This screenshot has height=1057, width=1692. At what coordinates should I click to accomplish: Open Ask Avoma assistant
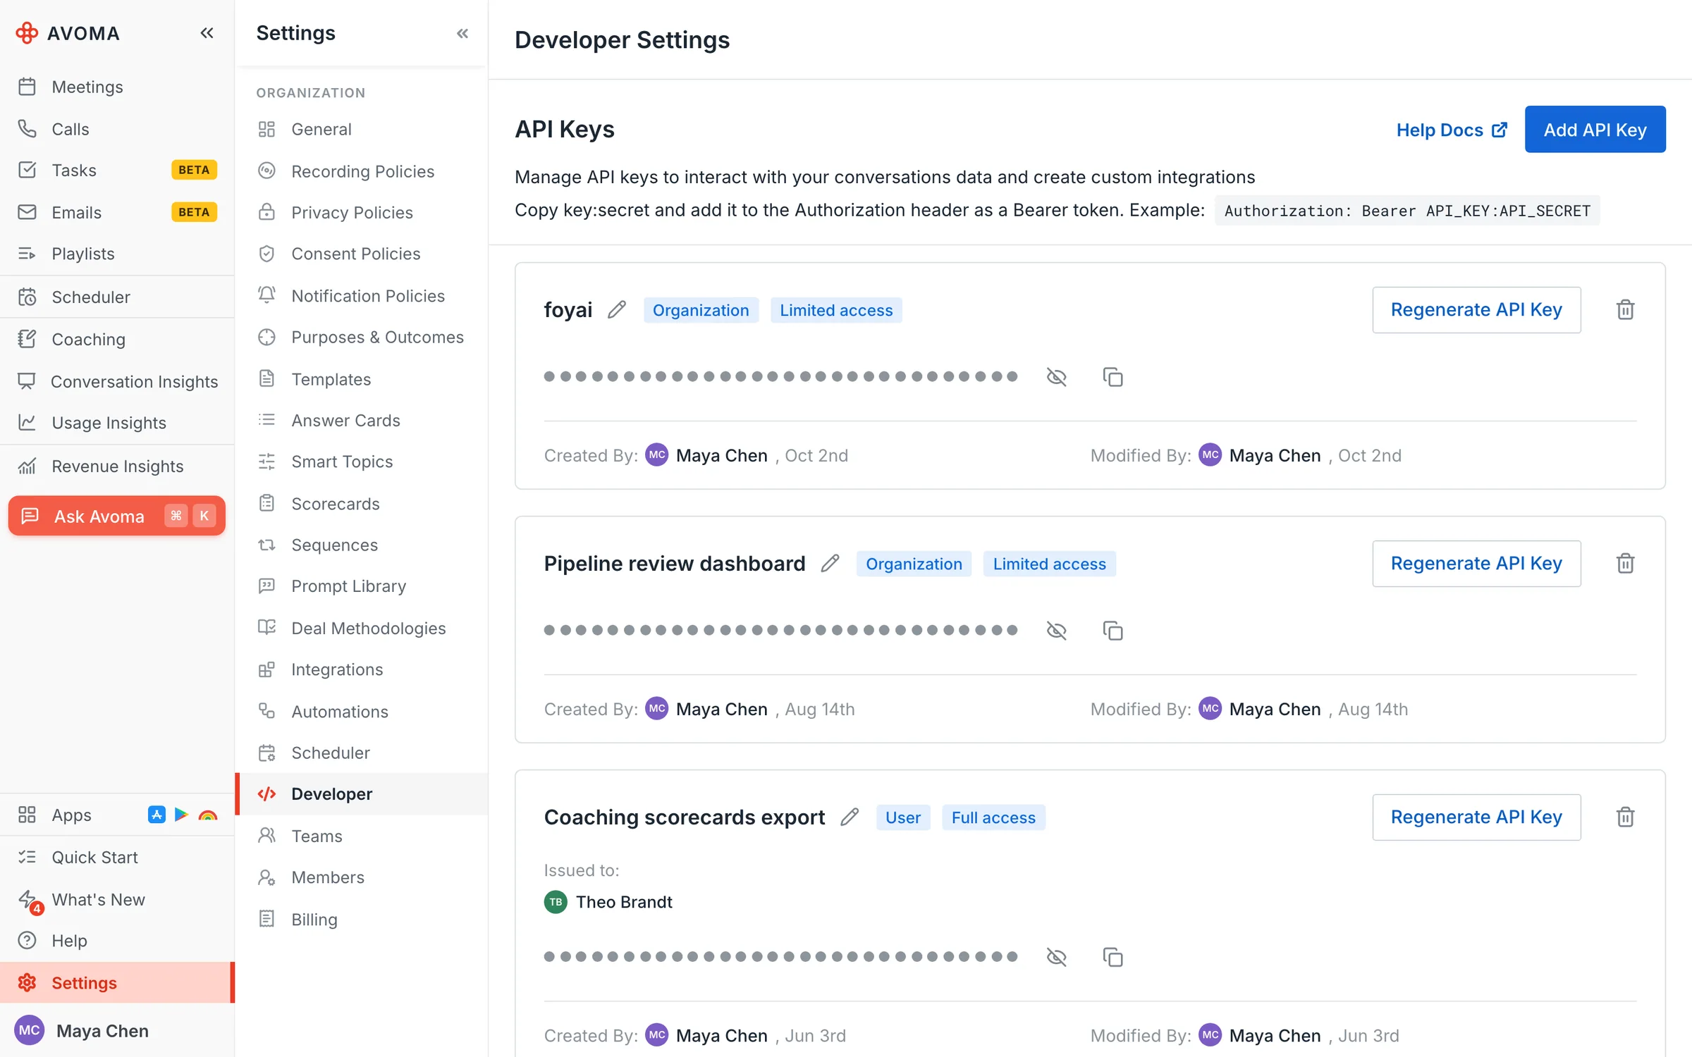(x=117, y=516)
